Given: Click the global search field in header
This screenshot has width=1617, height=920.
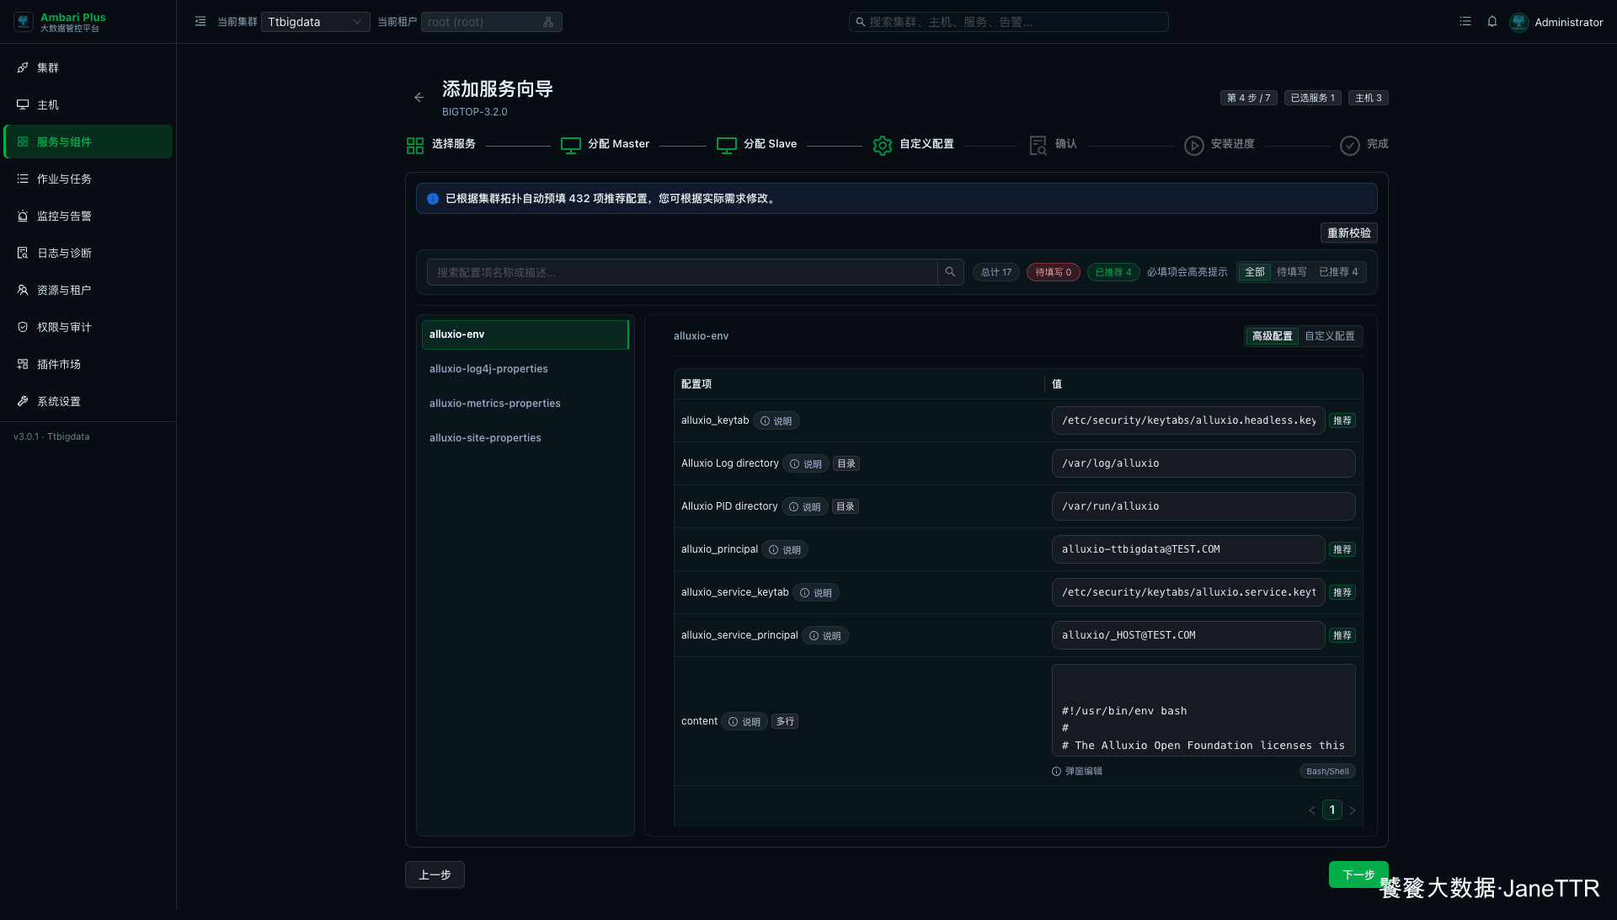Looking at the screenshot, I should 1008,22.
